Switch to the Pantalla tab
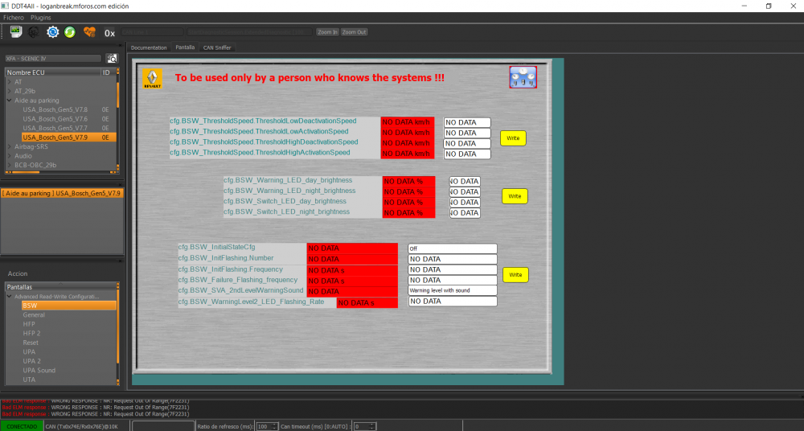 coord(185,47)
